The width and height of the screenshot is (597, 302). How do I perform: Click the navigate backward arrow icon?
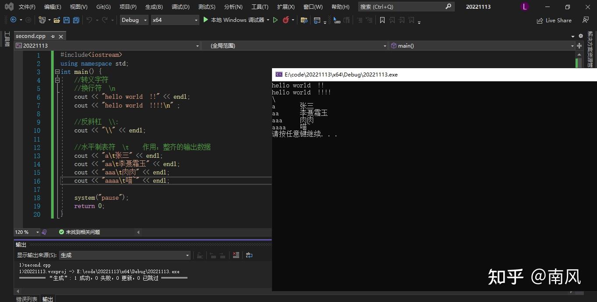[14, 20]
